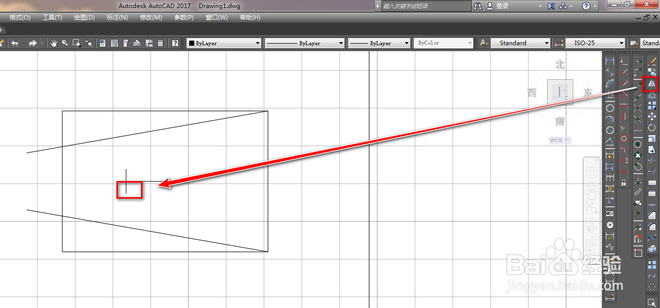Open the Properties palette icon
Screen dimensions: 660x308
click(x=102, y=43)
